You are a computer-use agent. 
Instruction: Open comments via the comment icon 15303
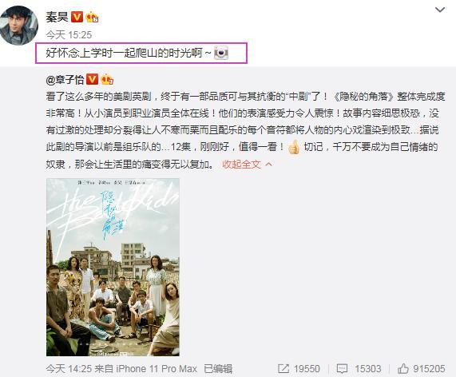[x=359, y=369]
